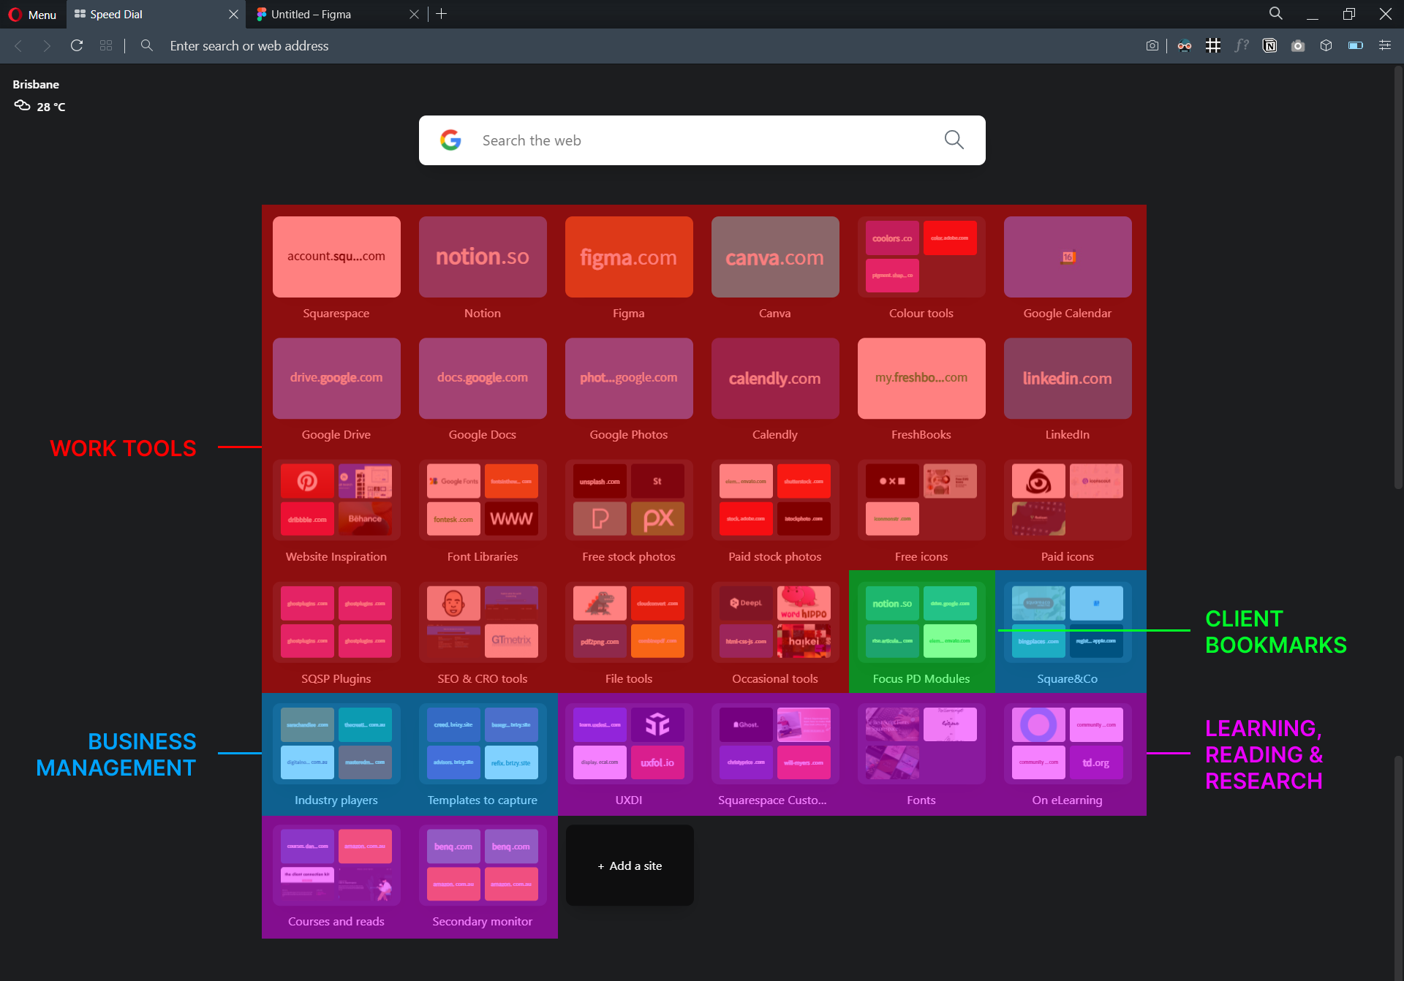Click the Google logo in search box
Image resolution: width=1404 pixels, height=981 pixels.
tap(451, 140)
